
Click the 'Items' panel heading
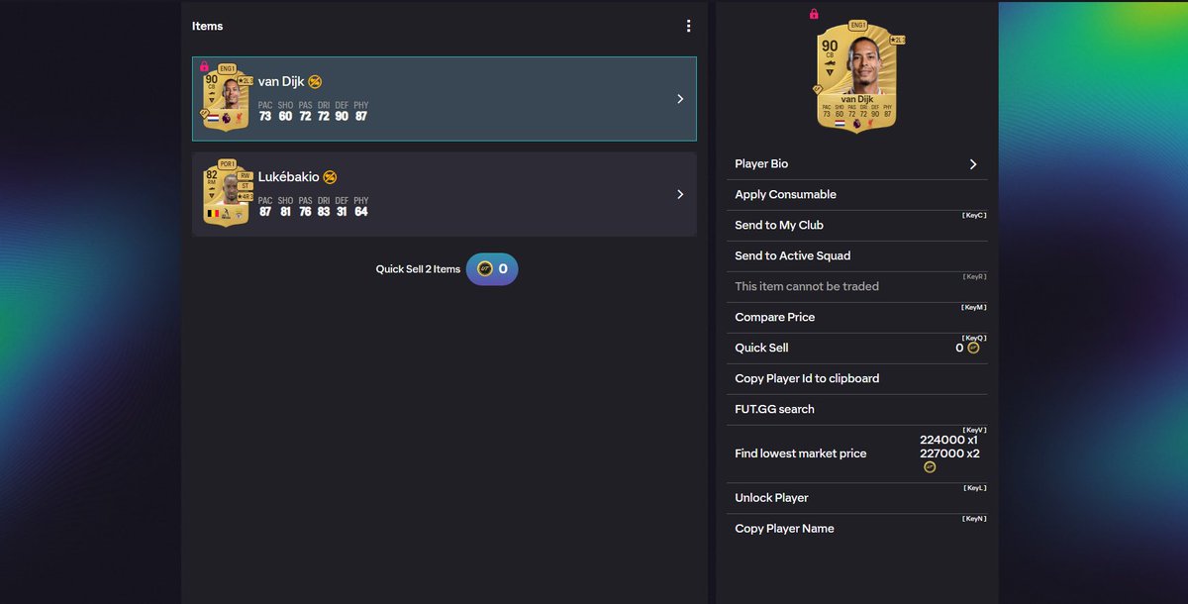(x=208, y=26)
